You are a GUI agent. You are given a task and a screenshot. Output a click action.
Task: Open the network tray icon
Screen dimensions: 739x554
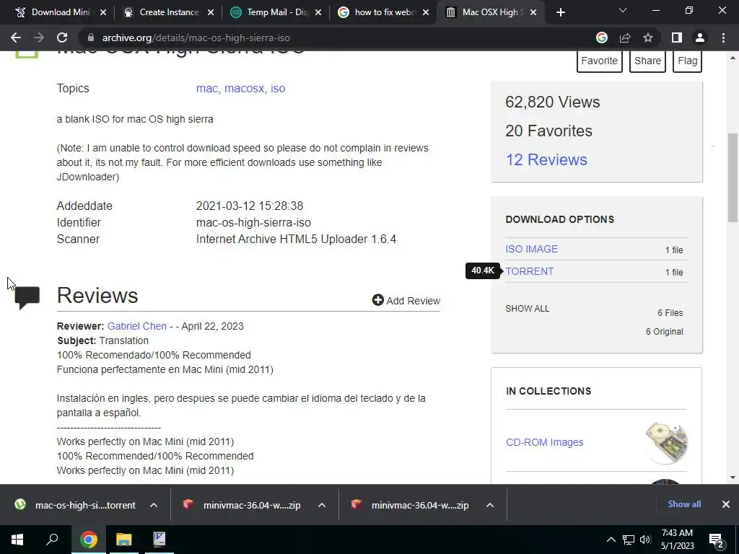coord(629,540)
